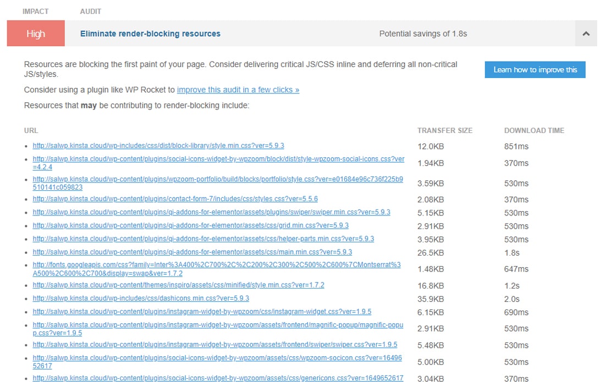Click the Learn how to improve this button
The height and width of the screenshot is (382, 605).
click(535, 69)
